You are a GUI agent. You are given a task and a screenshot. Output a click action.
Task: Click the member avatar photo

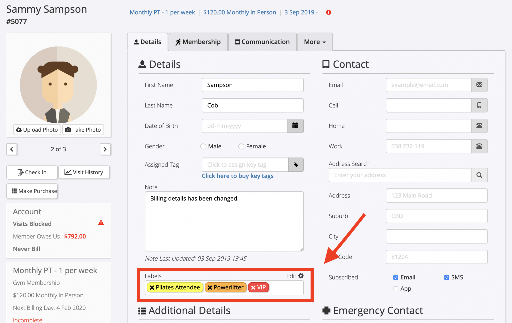click(58, 85)
